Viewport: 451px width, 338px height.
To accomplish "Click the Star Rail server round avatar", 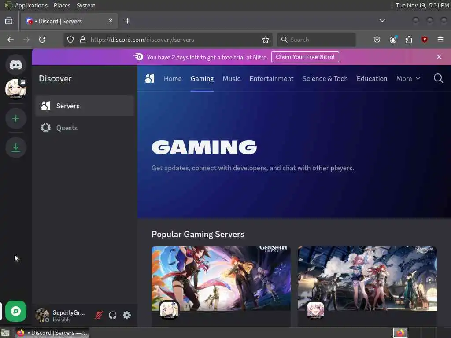I will (315, 310).
